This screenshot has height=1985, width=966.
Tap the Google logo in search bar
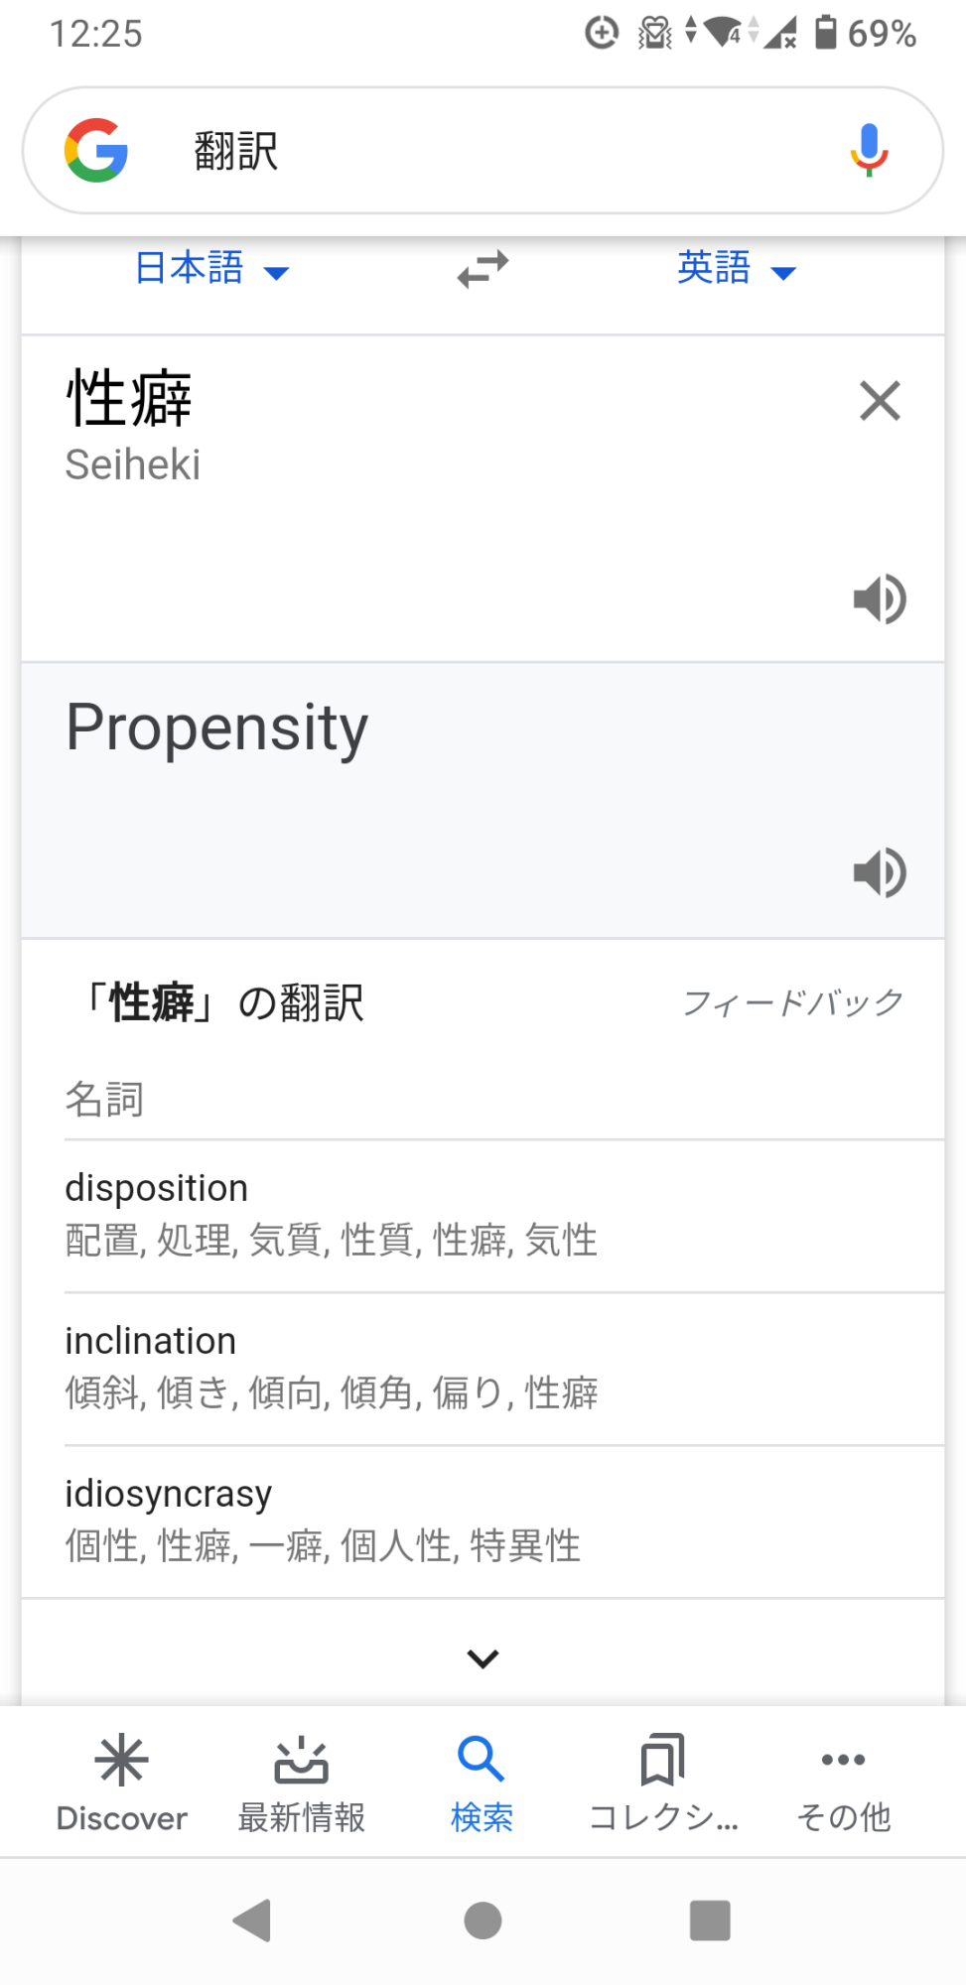point(96,151)
